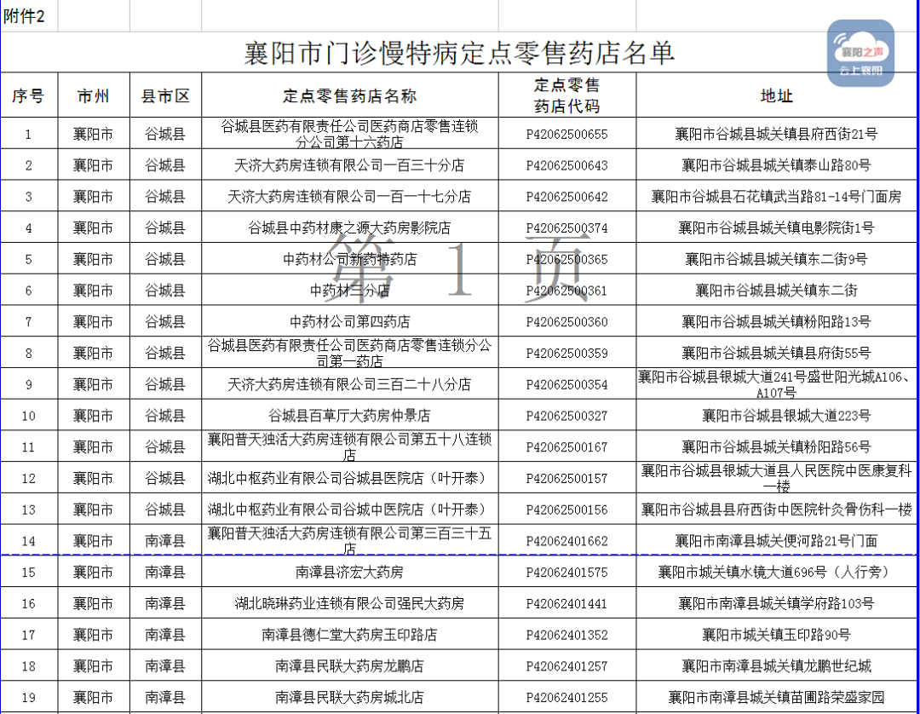
Task: Click address 襄阳市谷城县城关镇粉阳路13号
Action: [776, 322]
